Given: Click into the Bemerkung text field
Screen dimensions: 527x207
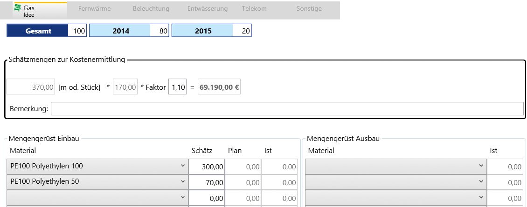Looking at the screenshot, I should pyautogui.click(x=287, y=109).
